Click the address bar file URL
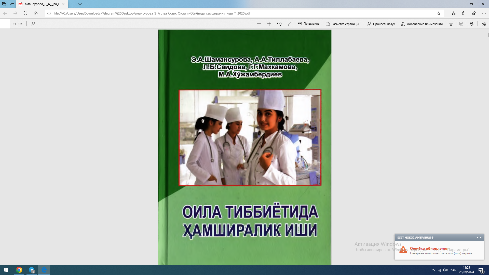The height and width of the screenshot is (275, 489). 152,13
